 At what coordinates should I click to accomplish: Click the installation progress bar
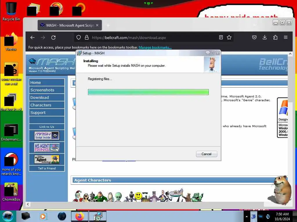point(148,92)
